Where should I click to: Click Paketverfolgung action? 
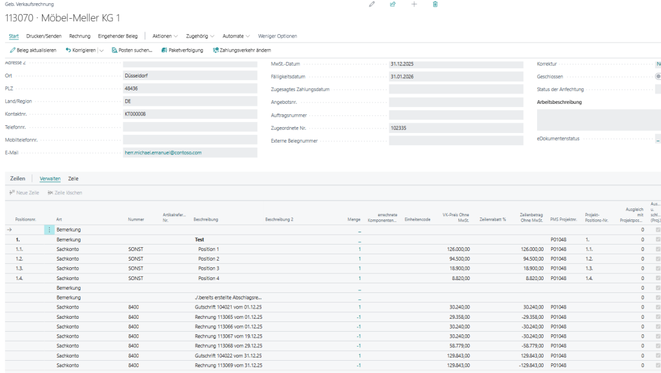pyautogui.click(x=182, y=50)
